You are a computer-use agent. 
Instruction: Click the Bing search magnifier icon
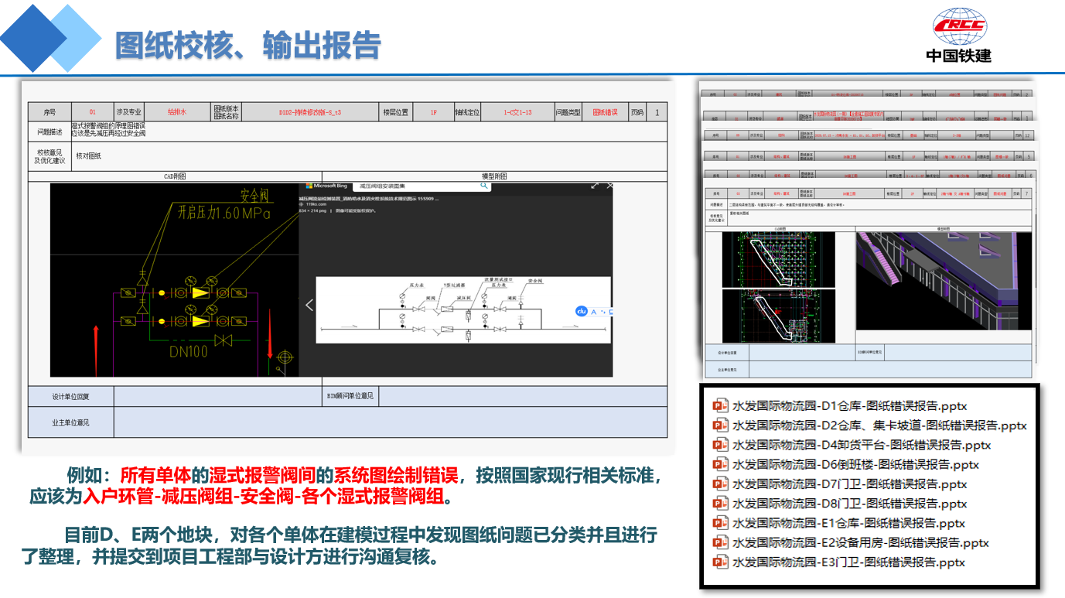[x=484, y=186]
